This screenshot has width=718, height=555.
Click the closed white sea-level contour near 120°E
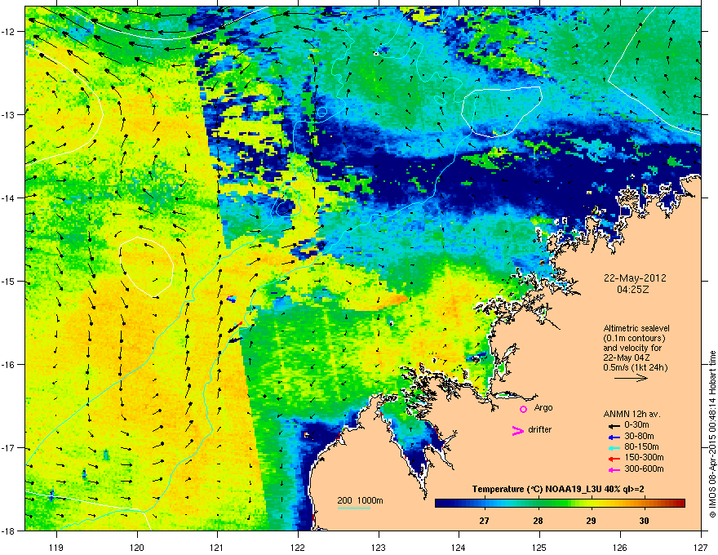[147, 267]
